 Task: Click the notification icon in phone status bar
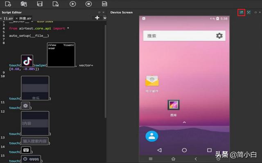(144, 18)
